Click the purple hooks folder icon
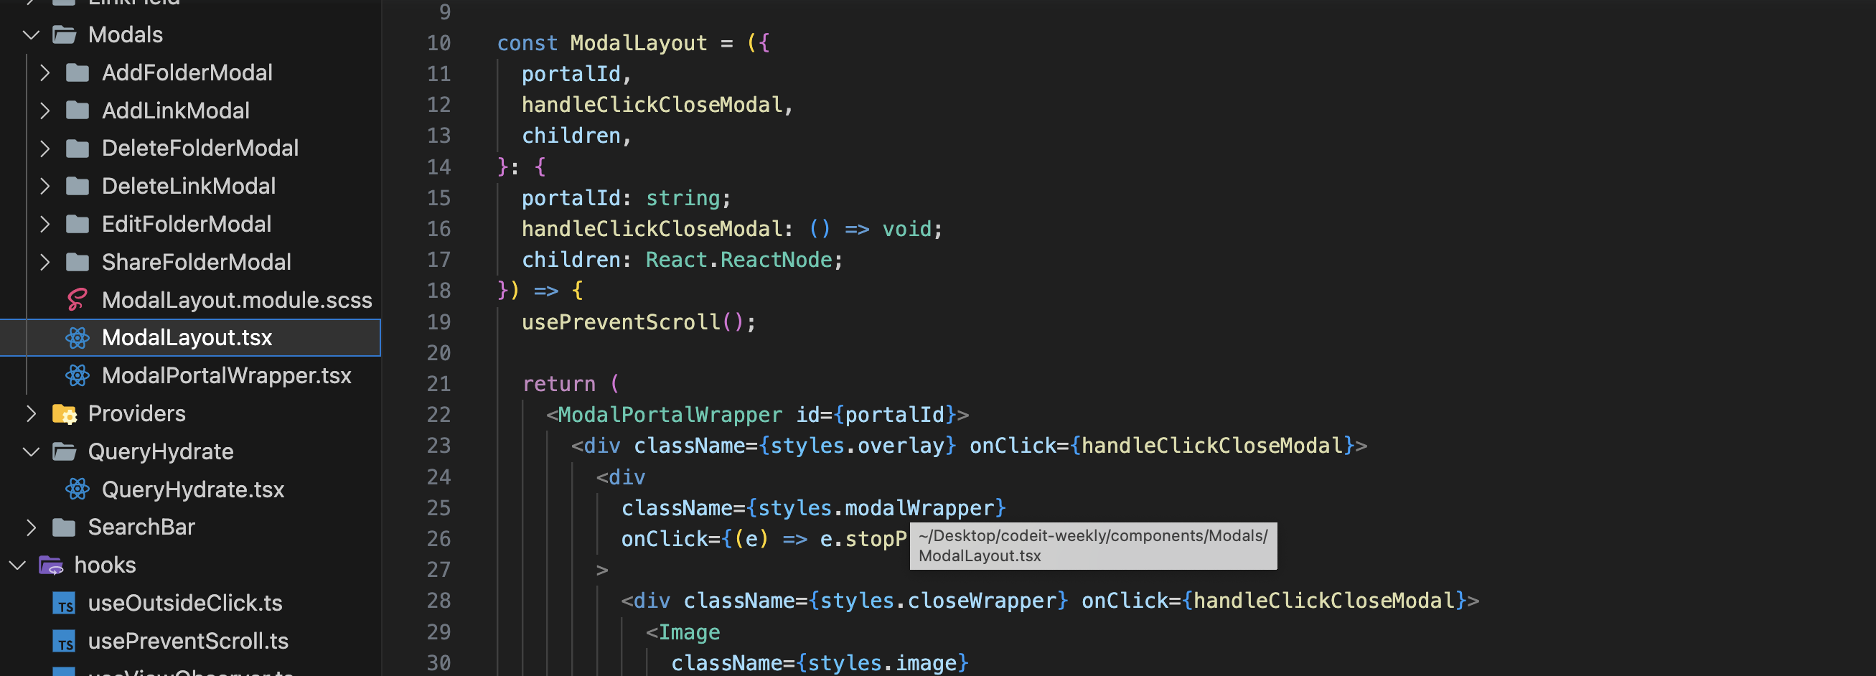Image resolution: width=1876 pixels, height=676 pixels. 50,565
